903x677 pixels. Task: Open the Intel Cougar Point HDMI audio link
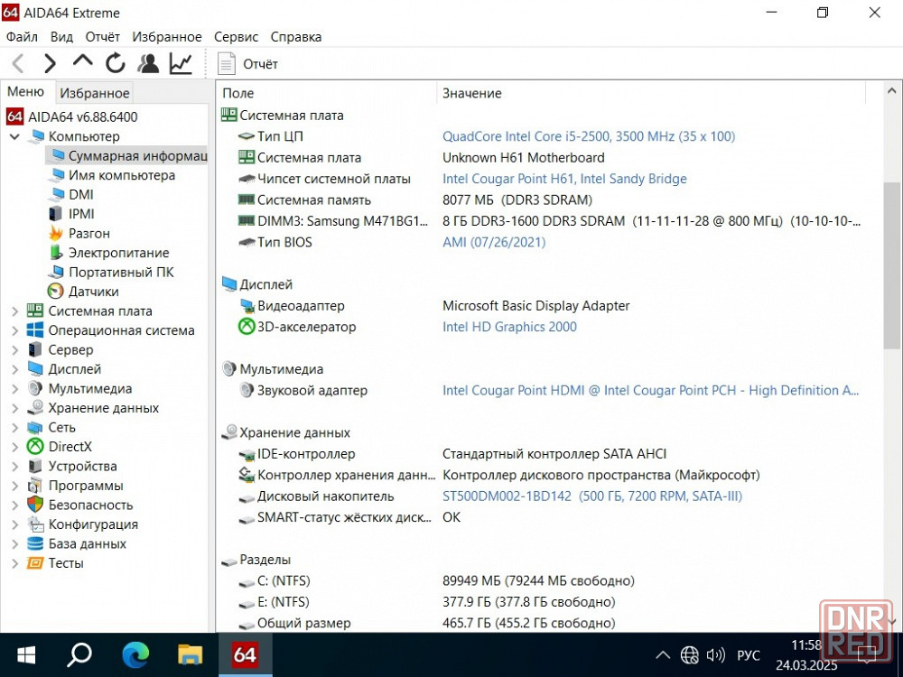651,390
